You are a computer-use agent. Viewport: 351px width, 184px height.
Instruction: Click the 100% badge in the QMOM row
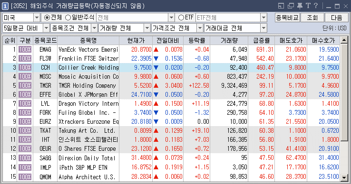(x=25, y=177)
